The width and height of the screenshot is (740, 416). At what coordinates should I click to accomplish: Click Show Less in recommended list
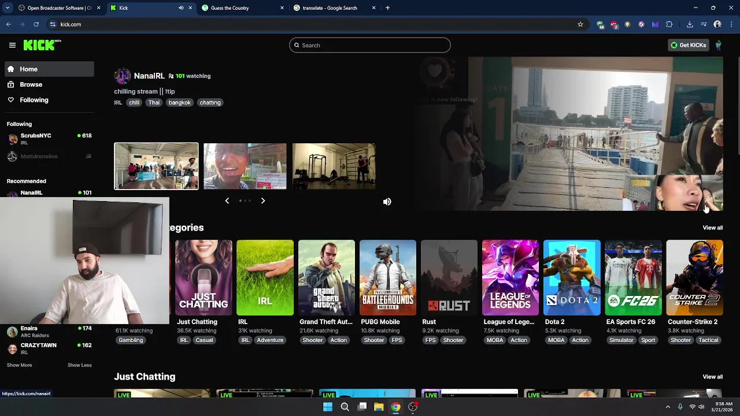coord(80,365)
